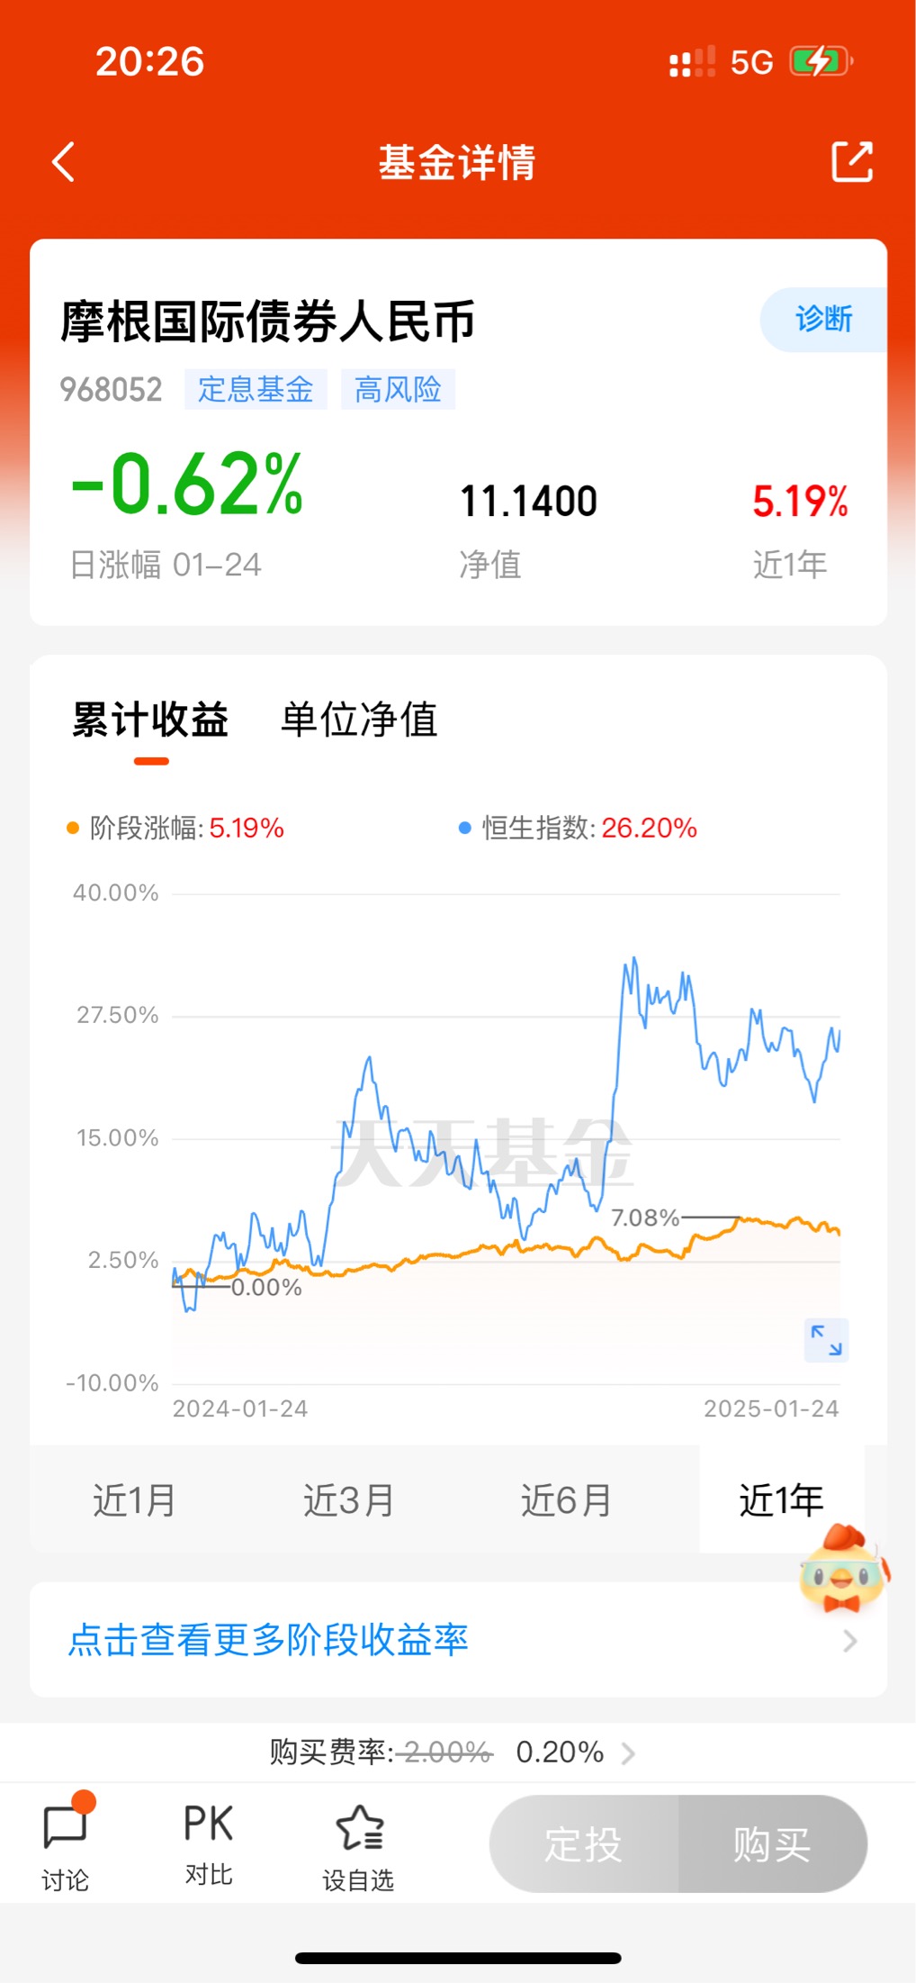Expand more stage returns chevron
The width and height of the screenshot is (916, 1983).
849,1641
